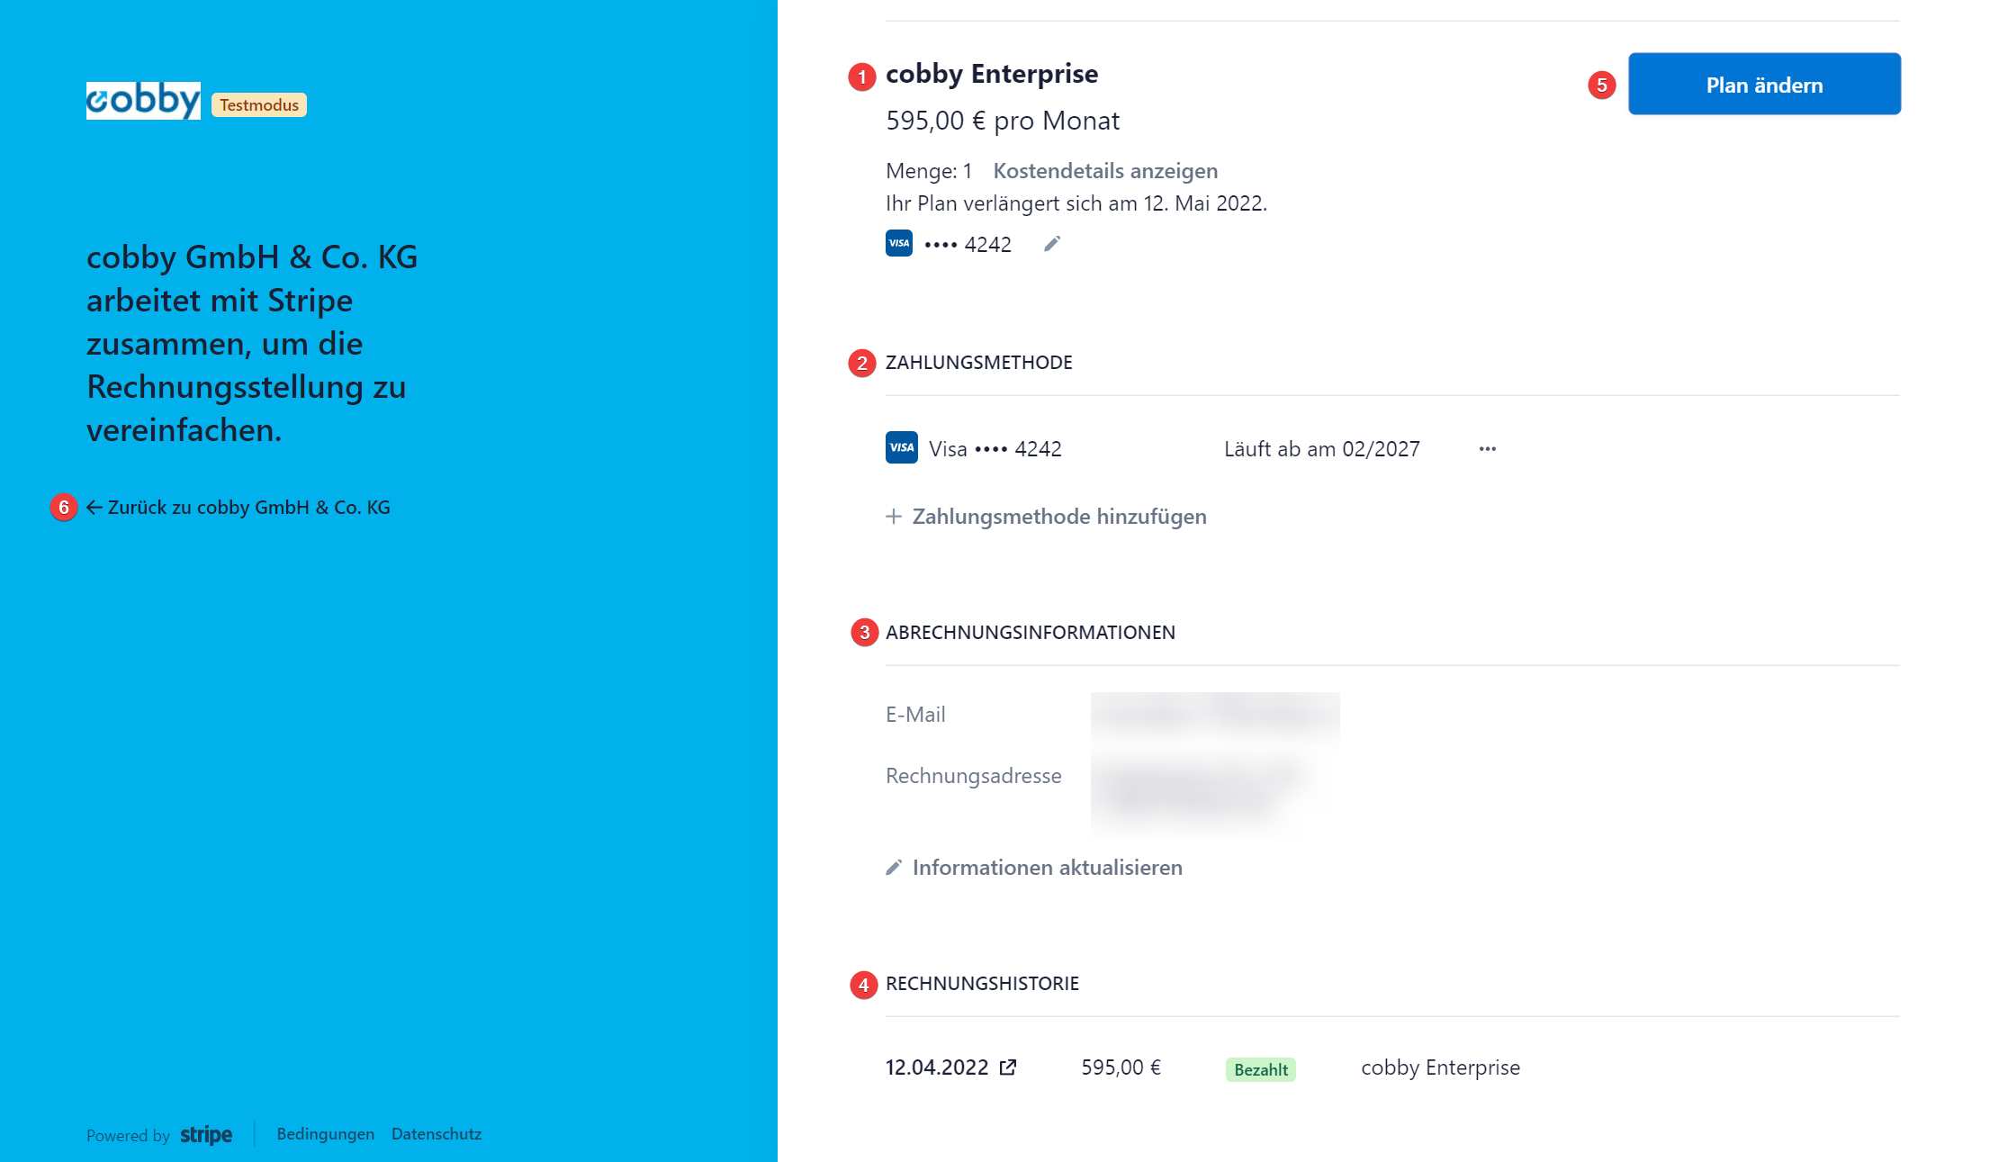Screen dimensions: 1999x1162
Task: Show Kostendetails anzeigen
Action: pyautogui.click(x=1105, y=171)
